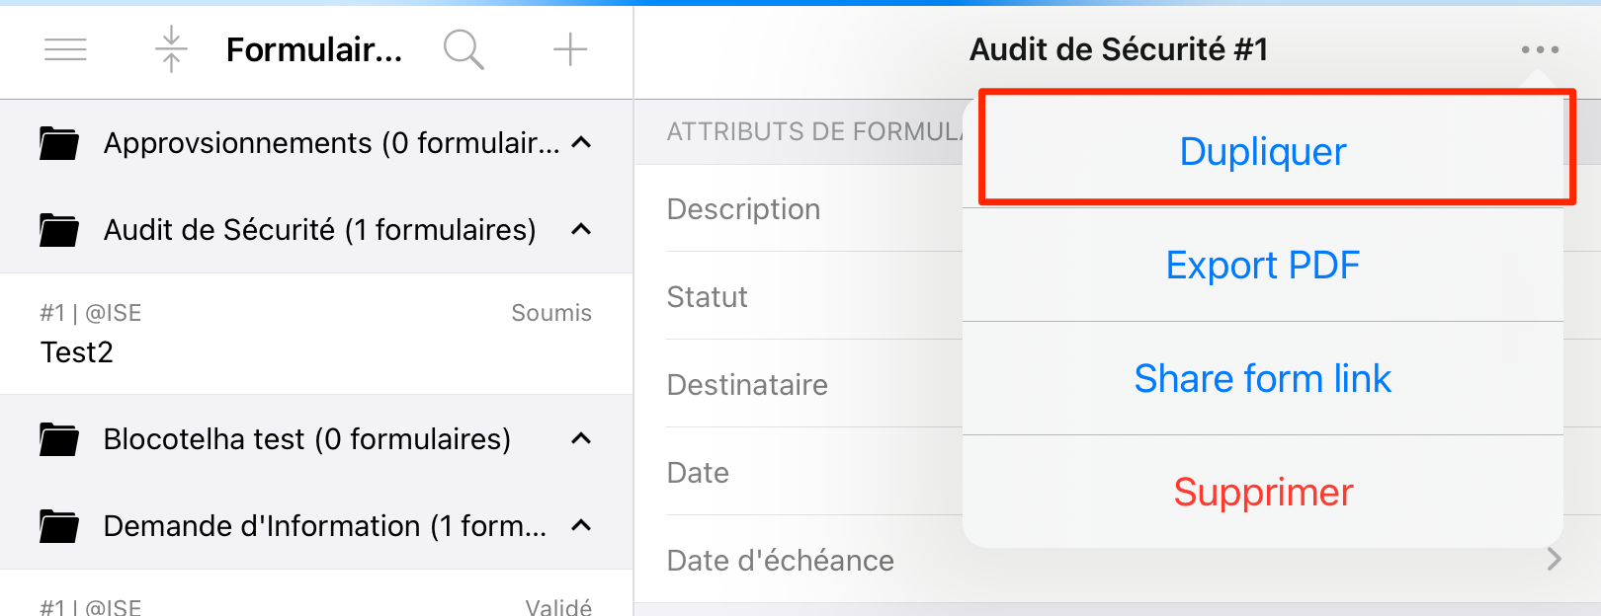1601x616 pixels.
Task: Add a new form with plus icon
Action: pyautogui.click(x=570, y=49)
